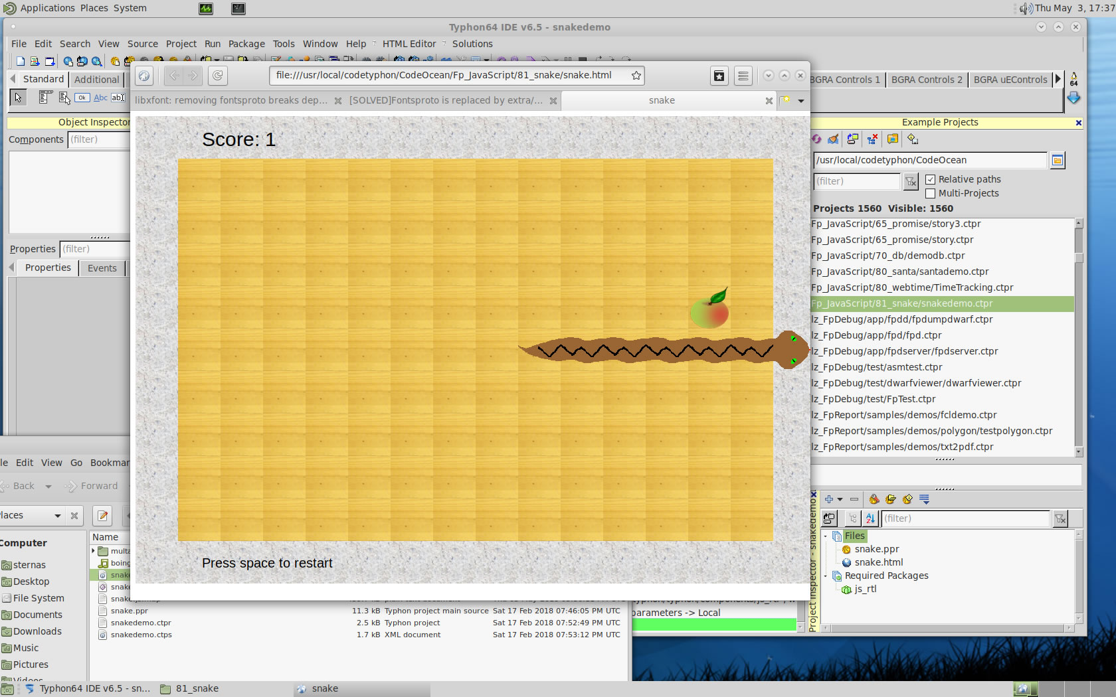Toggle directory hierarchy button in Project Inspector
The width and height of the screenshot is (1116, 697).
coord(853,518)
